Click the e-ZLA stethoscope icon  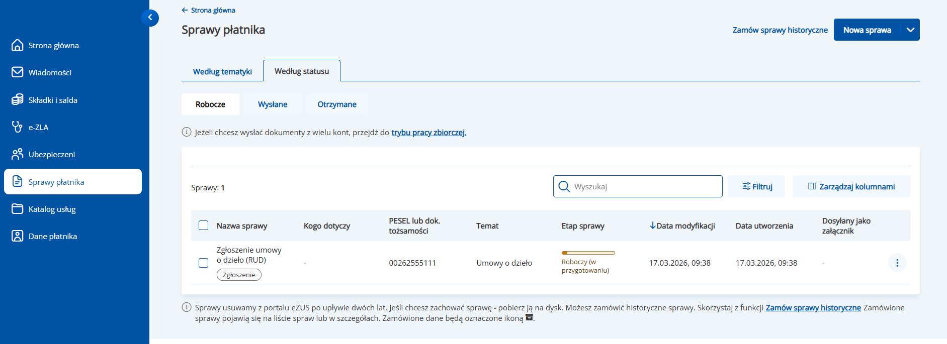click(18, 127)
